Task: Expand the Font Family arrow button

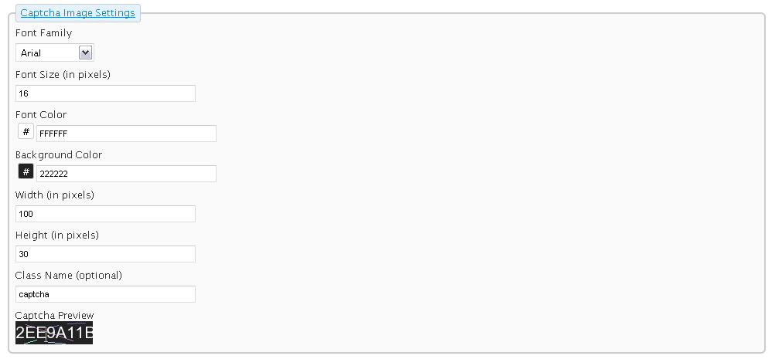Action: tap(86, 52)
